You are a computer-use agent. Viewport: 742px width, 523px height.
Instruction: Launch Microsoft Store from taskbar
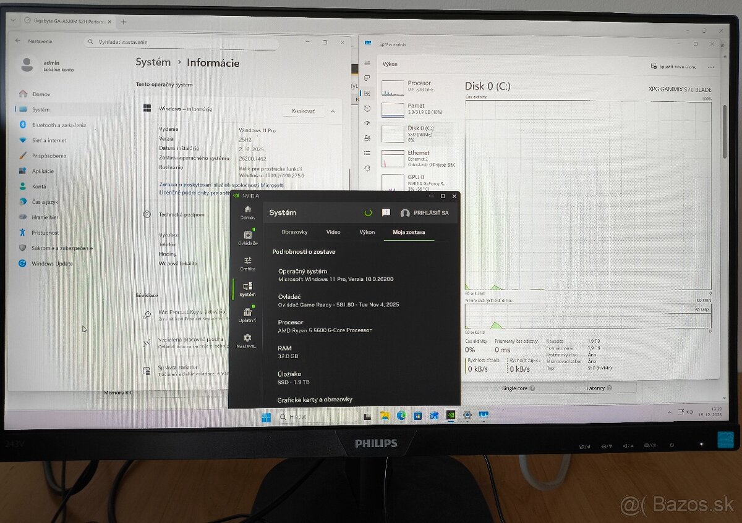(419, 416)
